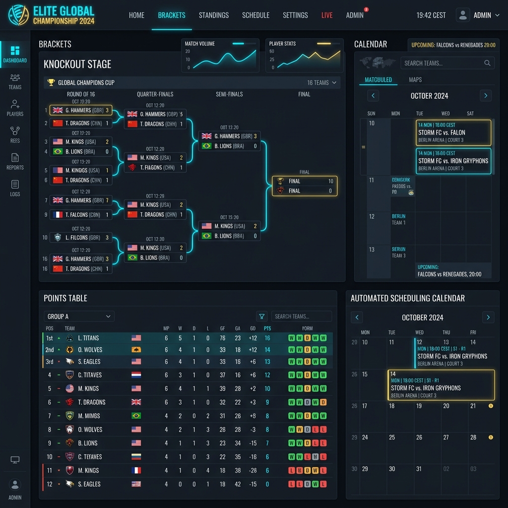Open the Schedule menu item
The height and width of the screenshot is (508, 508).
coord(255,15)
